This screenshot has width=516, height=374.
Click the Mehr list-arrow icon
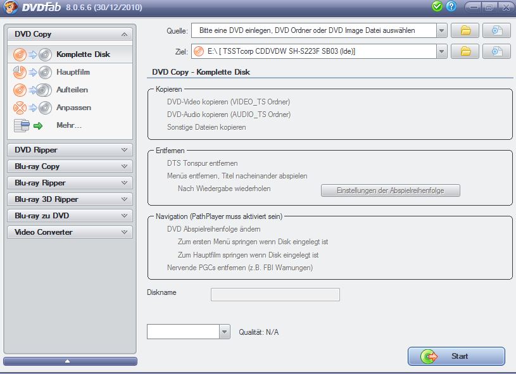[28, 126]
